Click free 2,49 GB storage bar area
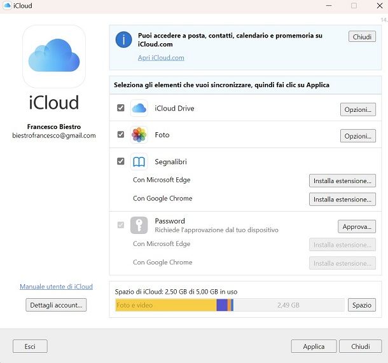 click(x=289, y=305)
